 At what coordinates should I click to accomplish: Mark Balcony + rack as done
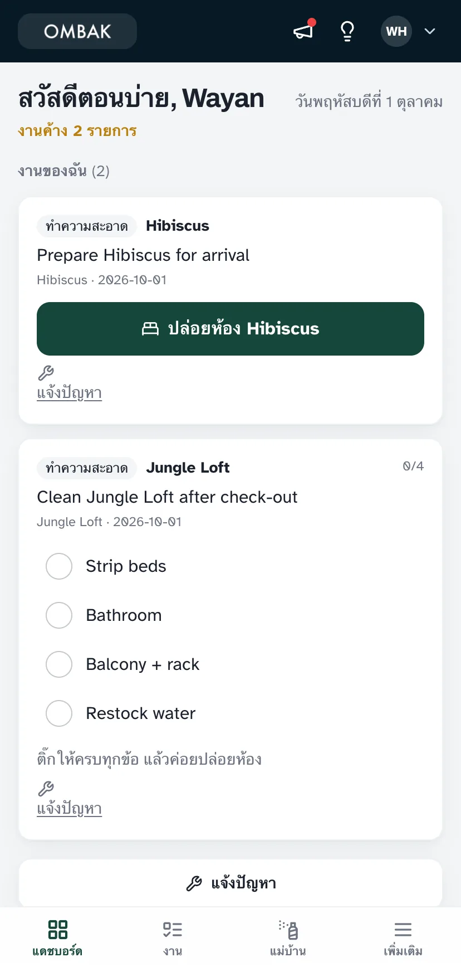(x=59, y=664)
